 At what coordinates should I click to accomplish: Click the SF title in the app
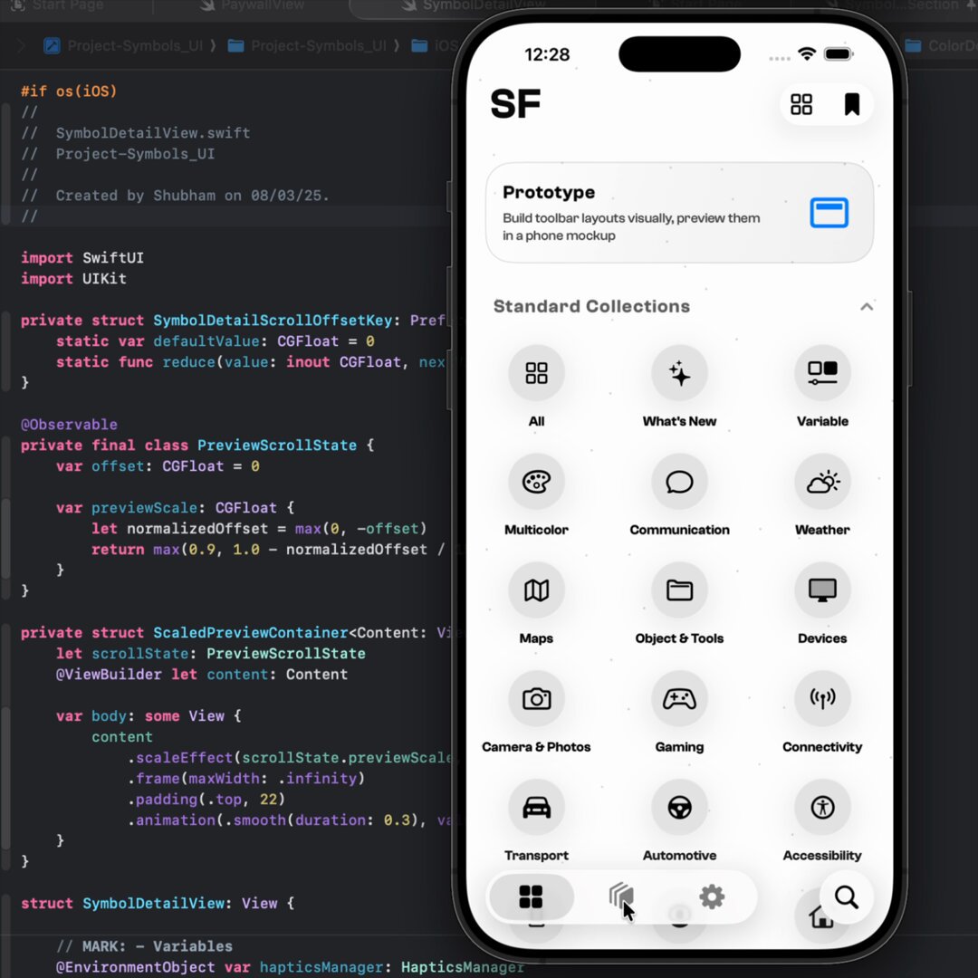(515, 104)
